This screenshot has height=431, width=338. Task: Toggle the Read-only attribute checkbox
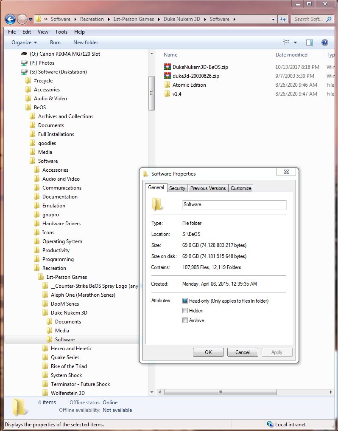(x=185, y=301)
